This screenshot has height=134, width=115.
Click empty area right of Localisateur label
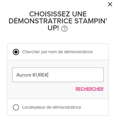pyautogui.click(x=95, y=107)
